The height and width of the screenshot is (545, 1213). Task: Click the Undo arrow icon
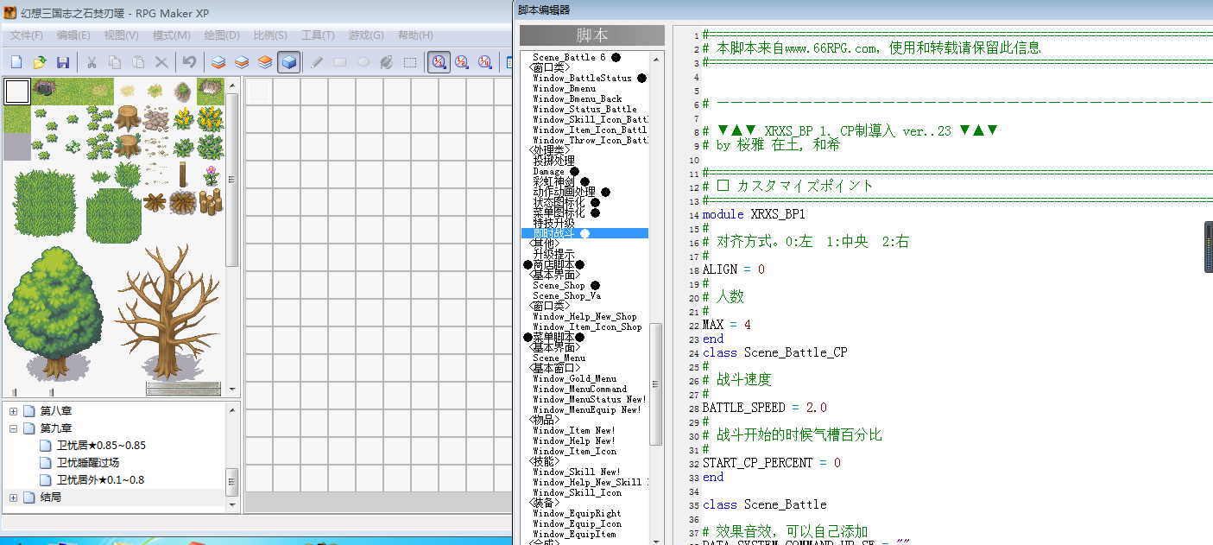click(x=189, y=62)
